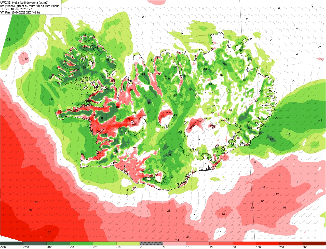
Task: Click the bright green -50 to -25 swatch
Action: click(x=81, y=243)
